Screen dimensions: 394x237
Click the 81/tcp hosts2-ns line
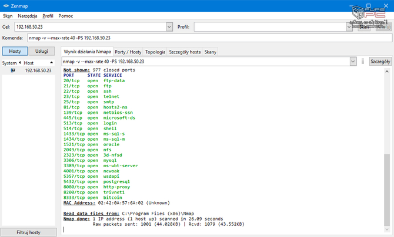point(95,107)
